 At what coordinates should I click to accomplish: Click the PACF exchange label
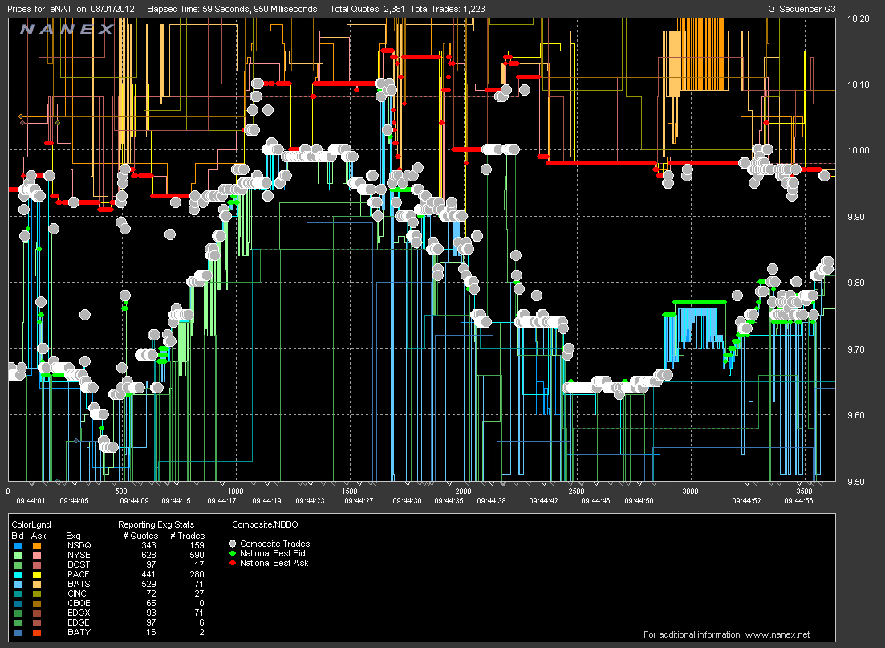pyautogui.click(x=79, y=575)
